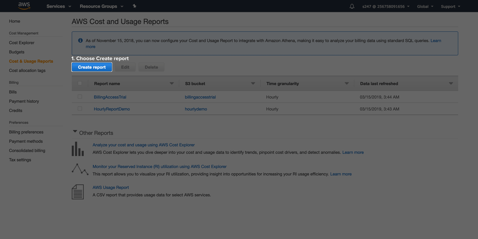
Task: Click the Delete button
Action: (151, 67)
